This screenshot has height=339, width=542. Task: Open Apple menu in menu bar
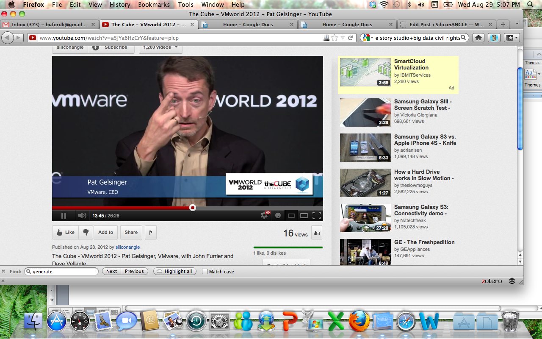click(11, 5)
